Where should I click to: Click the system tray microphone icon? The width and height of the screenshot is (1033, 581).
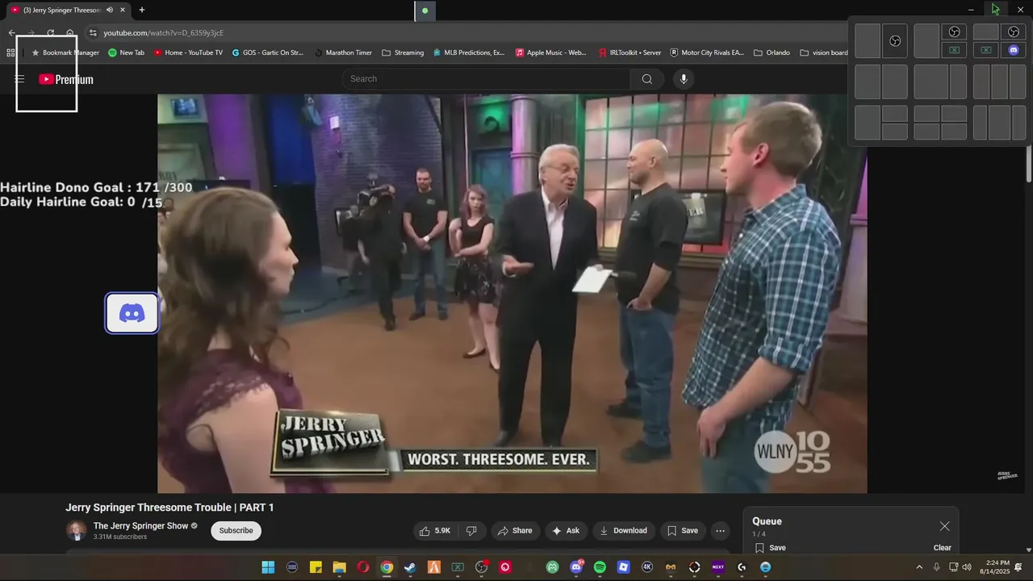[936, 567]
